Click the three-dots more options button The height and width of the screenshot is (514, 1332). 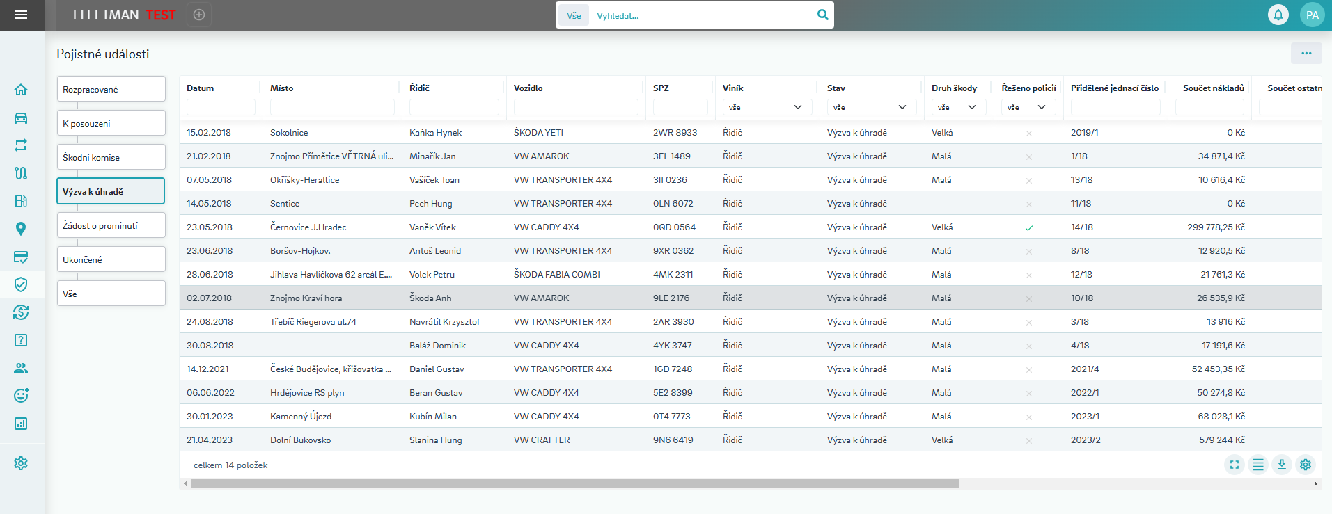1306,54
